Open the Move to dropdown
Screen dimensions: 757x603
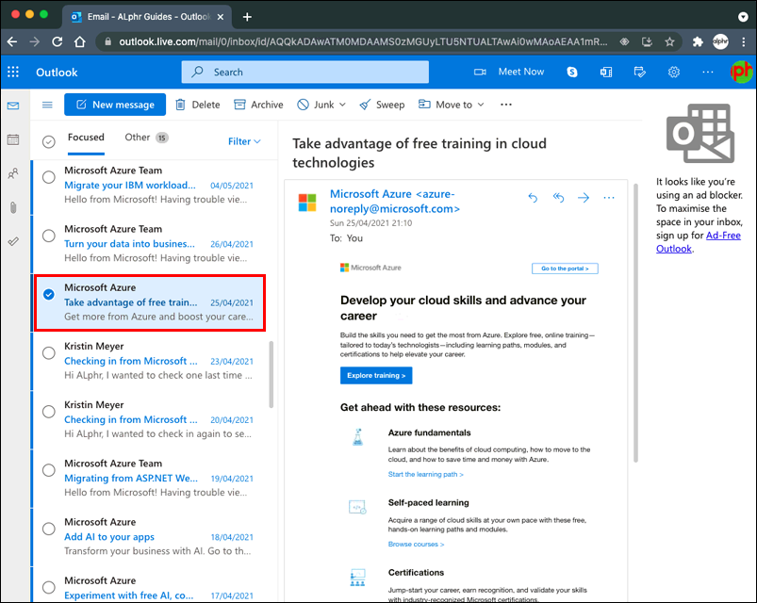pos(452,105)
